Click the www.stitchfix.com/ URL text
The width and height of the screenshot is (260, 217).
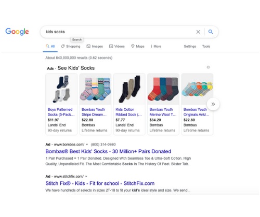pos(69,177)
